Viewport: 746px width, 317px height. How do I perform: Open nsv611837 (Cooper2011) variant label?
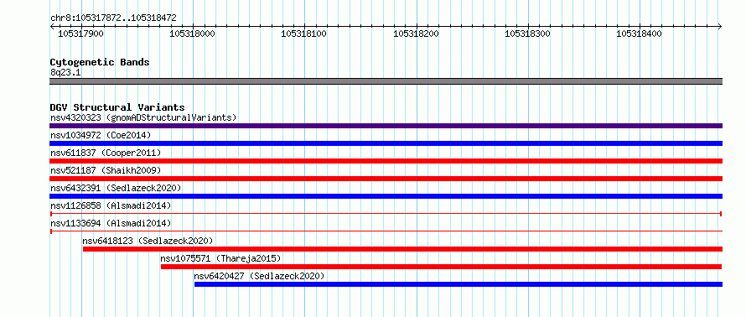pyautogui.click(x=106, y=153)
